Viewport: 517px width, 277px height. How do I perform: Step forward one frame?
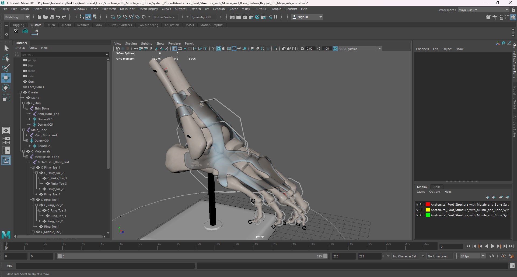pyautogui.click(x=505, y=246)
